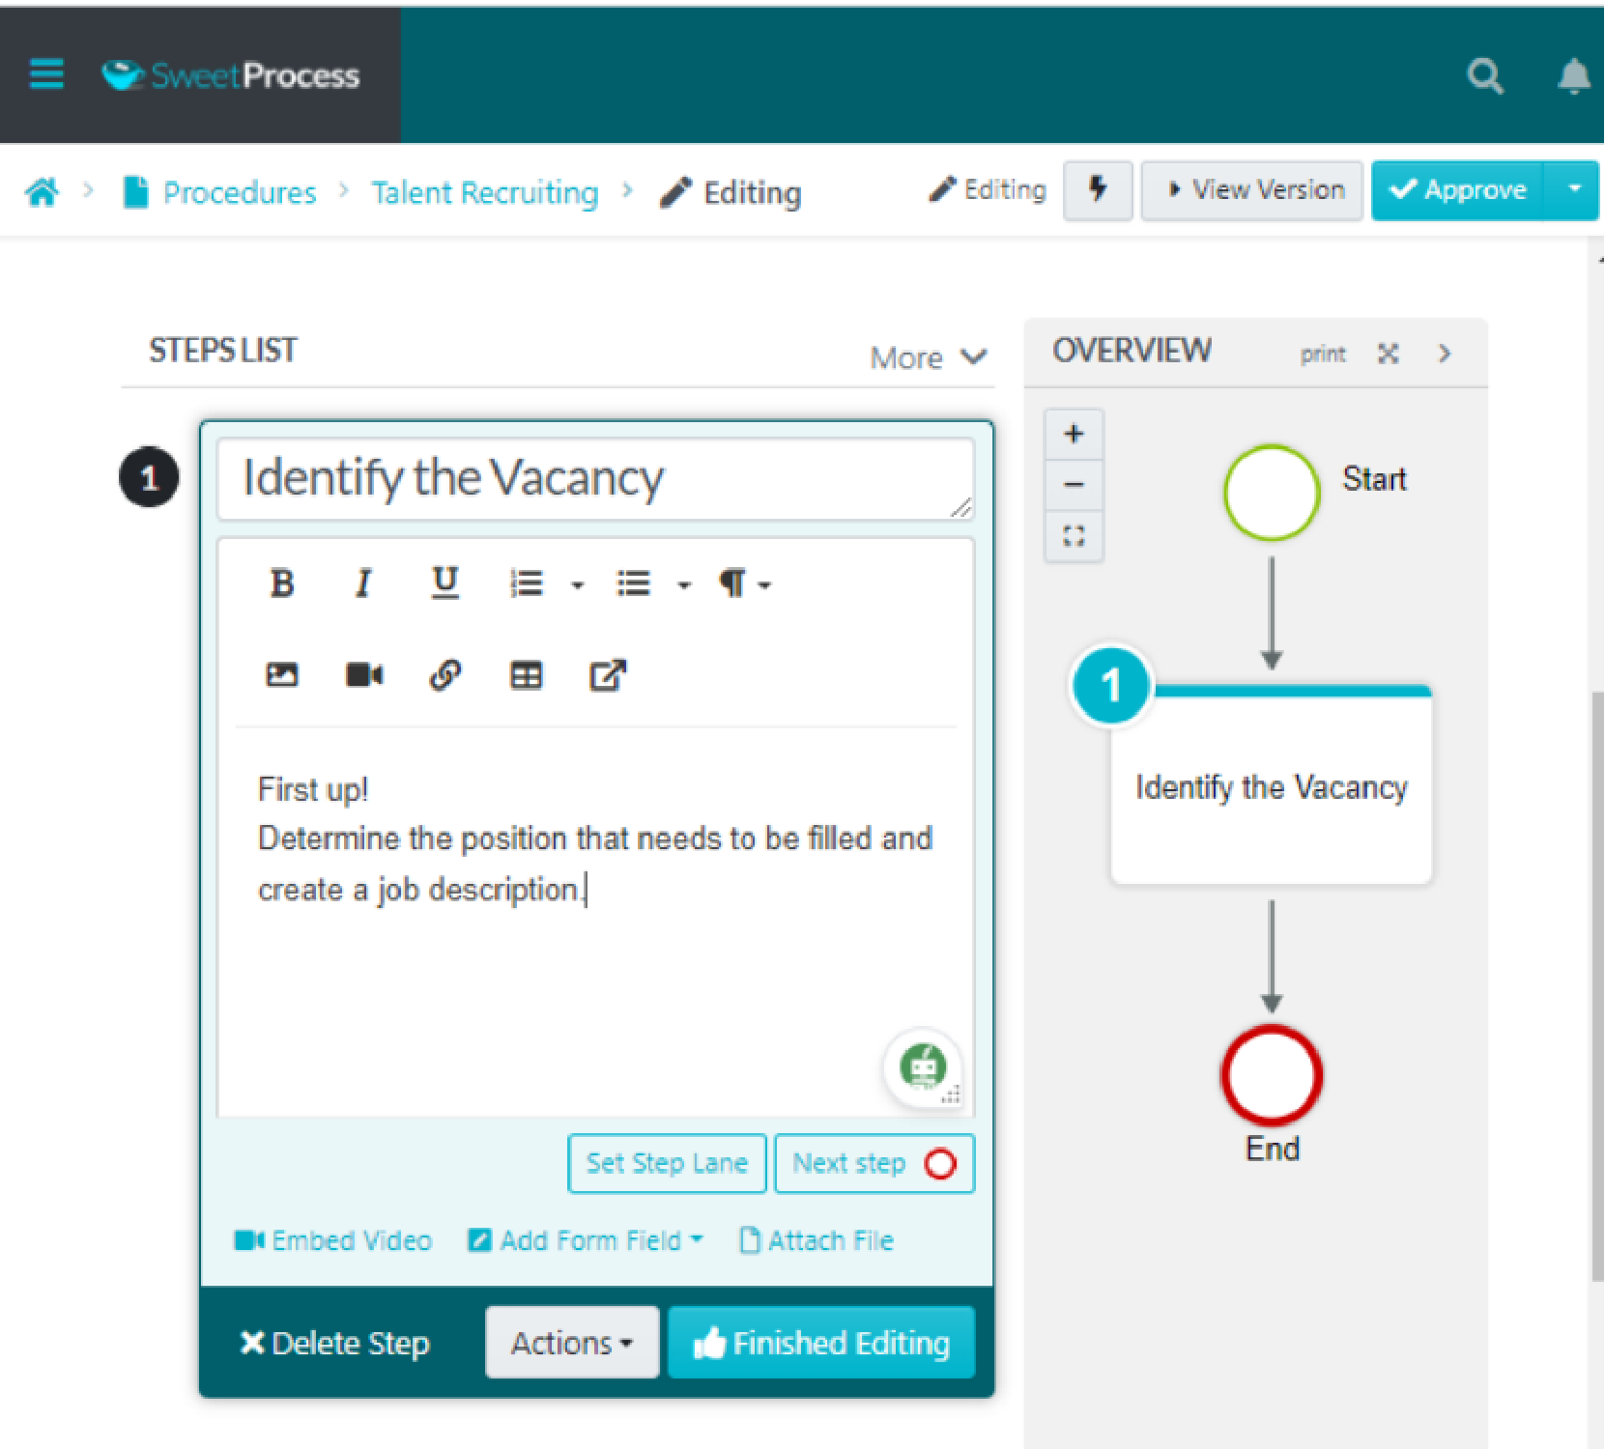1605x1449 pixels.
Task: Click the search magnifier icon
Action: coord(1485,75)
